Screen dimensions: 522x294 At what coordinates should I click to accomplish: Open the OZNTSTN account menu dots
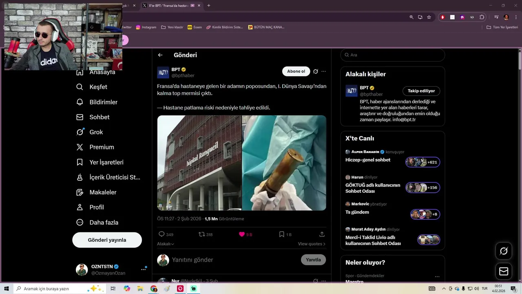[x=144, y=269]
